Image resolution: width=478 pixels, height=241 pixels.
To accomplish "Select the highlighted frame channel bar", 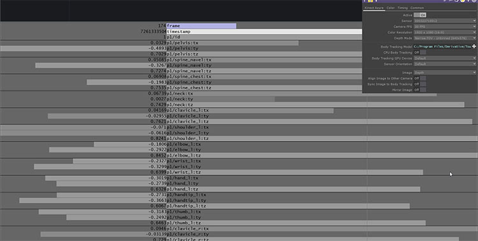I will pos(201,26).
